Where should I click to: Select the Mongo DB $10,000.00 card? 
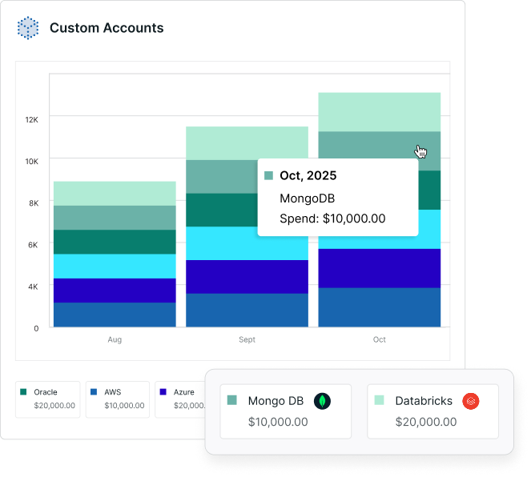[285, 411]
